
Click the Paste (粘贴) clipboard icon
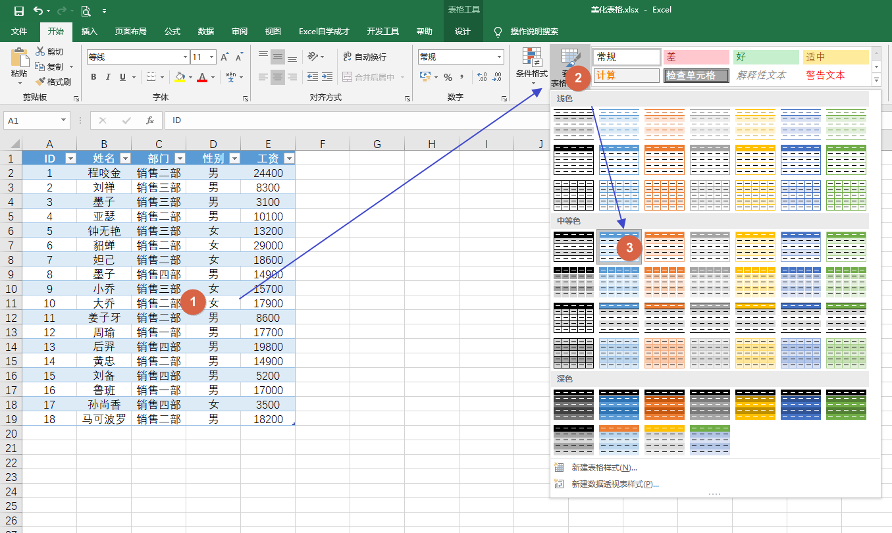coord(19,58)
